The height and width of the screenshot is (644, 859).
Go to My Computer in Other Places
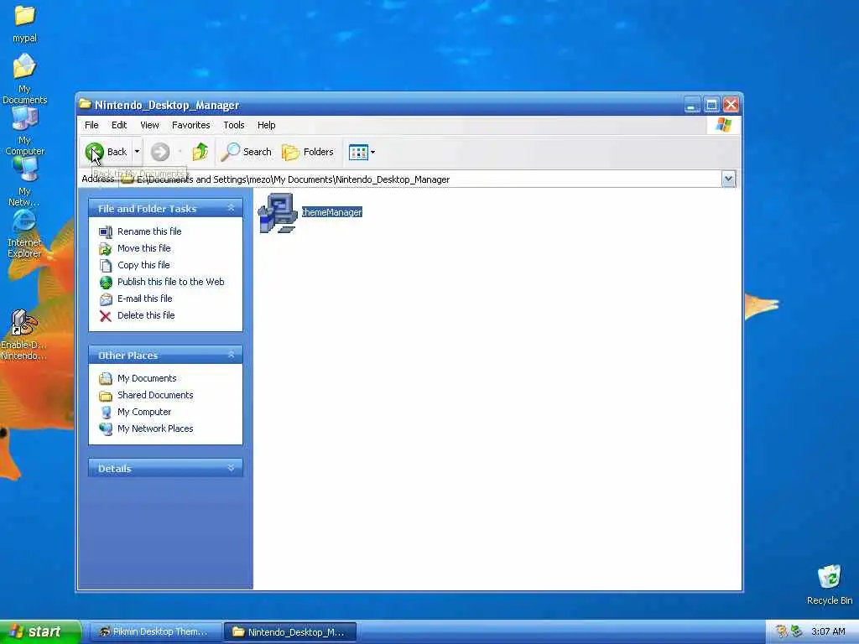click(144, 412)
